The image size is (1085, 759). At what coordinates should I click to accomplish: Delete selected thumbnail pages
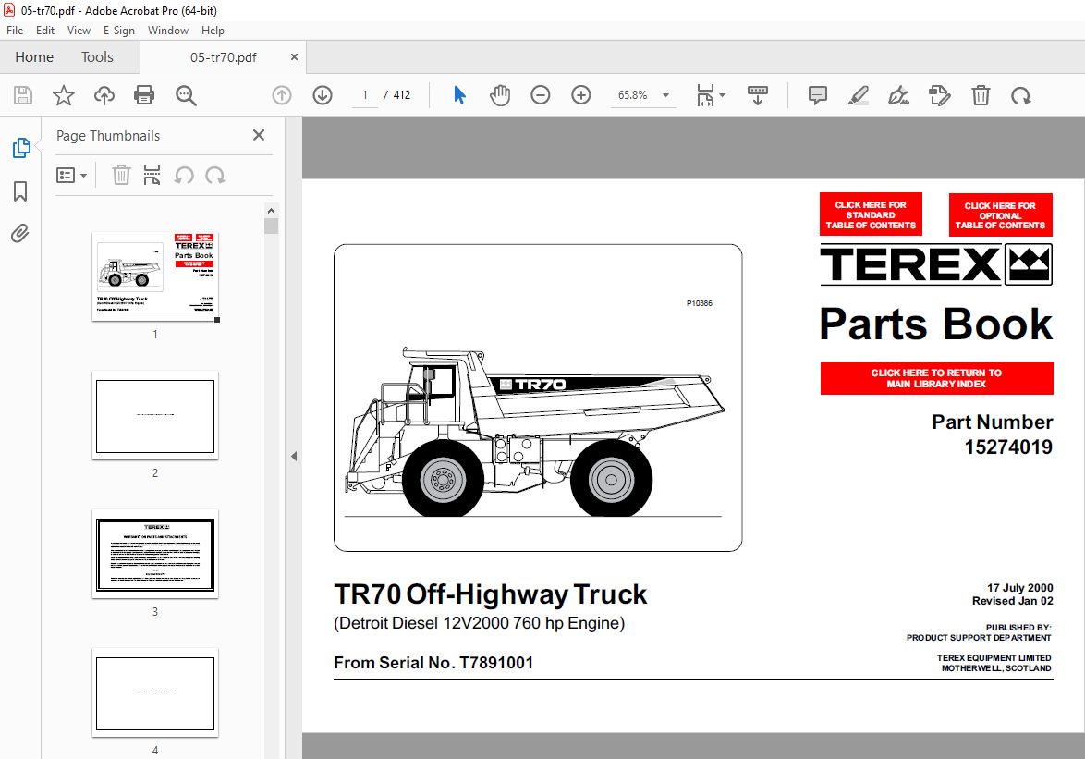coord(121,175)
